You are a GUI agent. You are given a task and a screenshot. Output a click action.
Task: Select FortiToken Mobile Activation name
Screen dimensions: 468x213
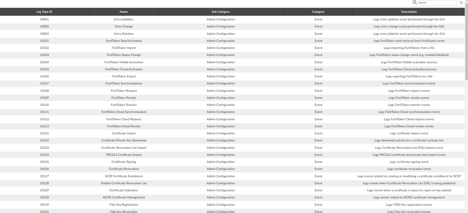pos(124,62)
